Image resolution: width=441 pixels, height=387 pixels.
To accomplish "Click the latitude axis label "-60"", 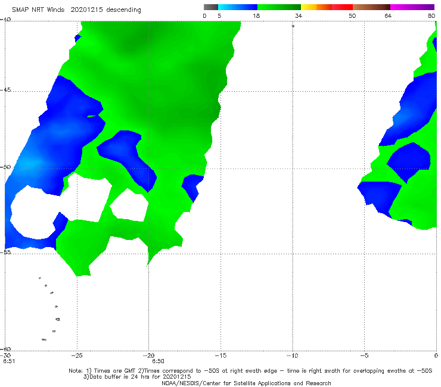I will pyautogui.click(x=5, y=349).
